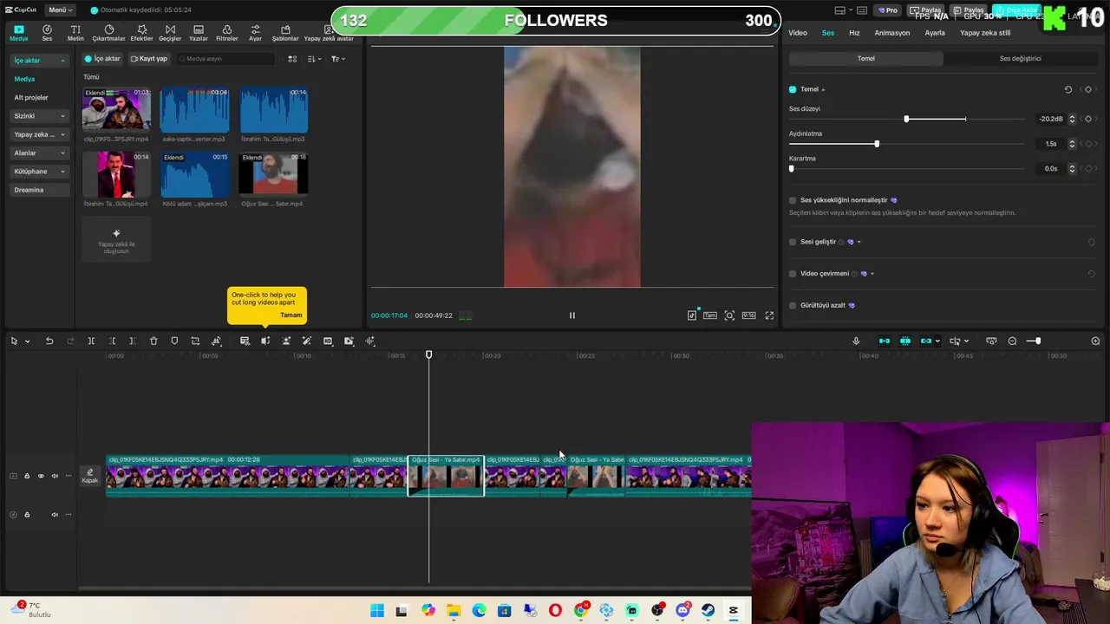Open the Ayar adjustment panel
The image size is (1110, 624).
255,33
